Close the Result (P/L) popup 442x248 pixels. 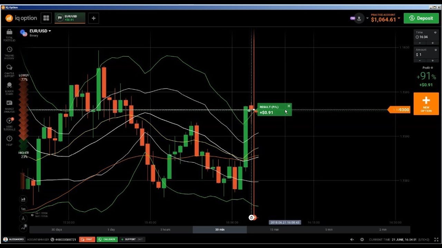coord(289,106)
